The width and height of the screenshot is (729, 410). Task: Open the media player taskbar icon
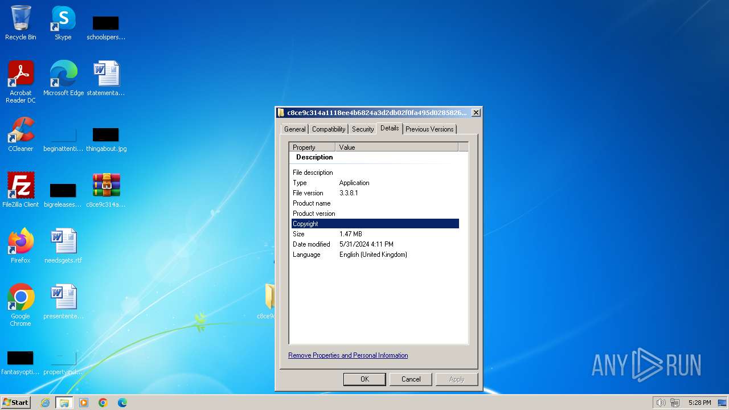[84, 403]
